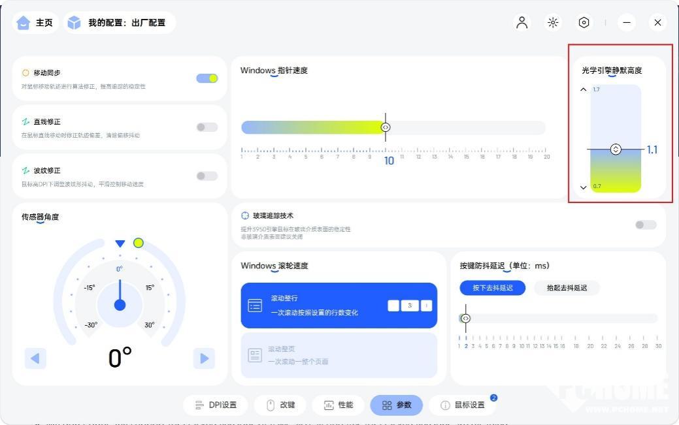Click the 直线修正 green icon
The height and width of the screenshot is (425, 679).
[x=25, y=121]
